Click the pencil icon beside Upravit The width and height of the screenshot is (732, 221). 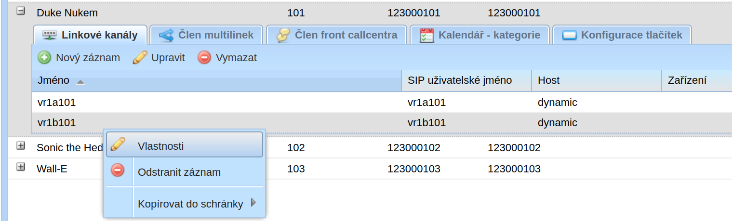coord(139,58)
